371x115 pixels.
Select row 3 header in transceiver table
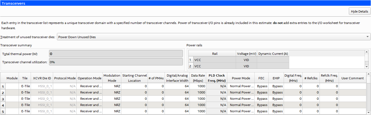3,99
